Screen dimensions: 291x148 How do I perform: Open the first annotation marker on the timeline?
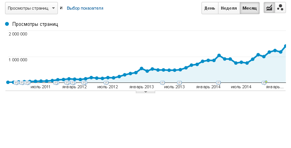16,83
